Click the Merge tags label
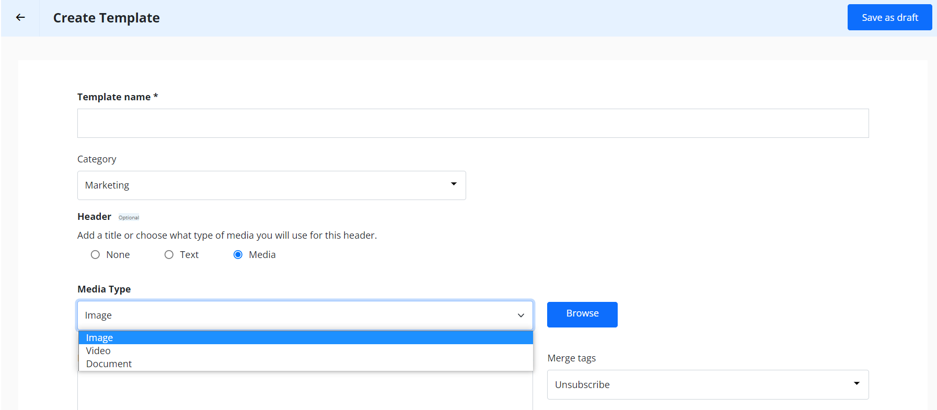 pyautogui.click(x=571, y=358)
